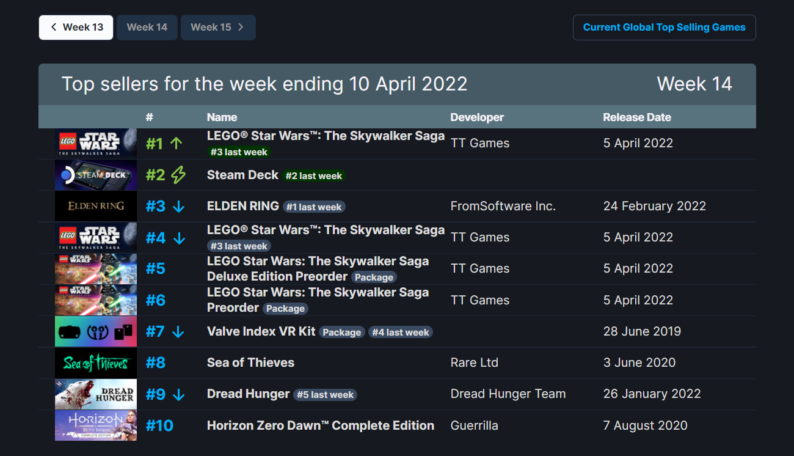Screen dimensions: 794x456
Task: Click the Sea of Thieves title
Action: 250,362
